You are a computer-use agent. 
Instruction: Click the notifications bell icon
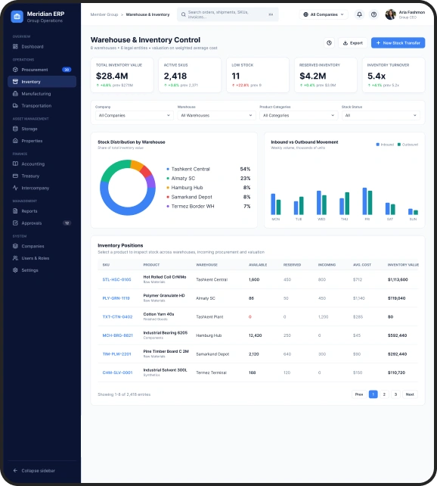tap(359, 14)
